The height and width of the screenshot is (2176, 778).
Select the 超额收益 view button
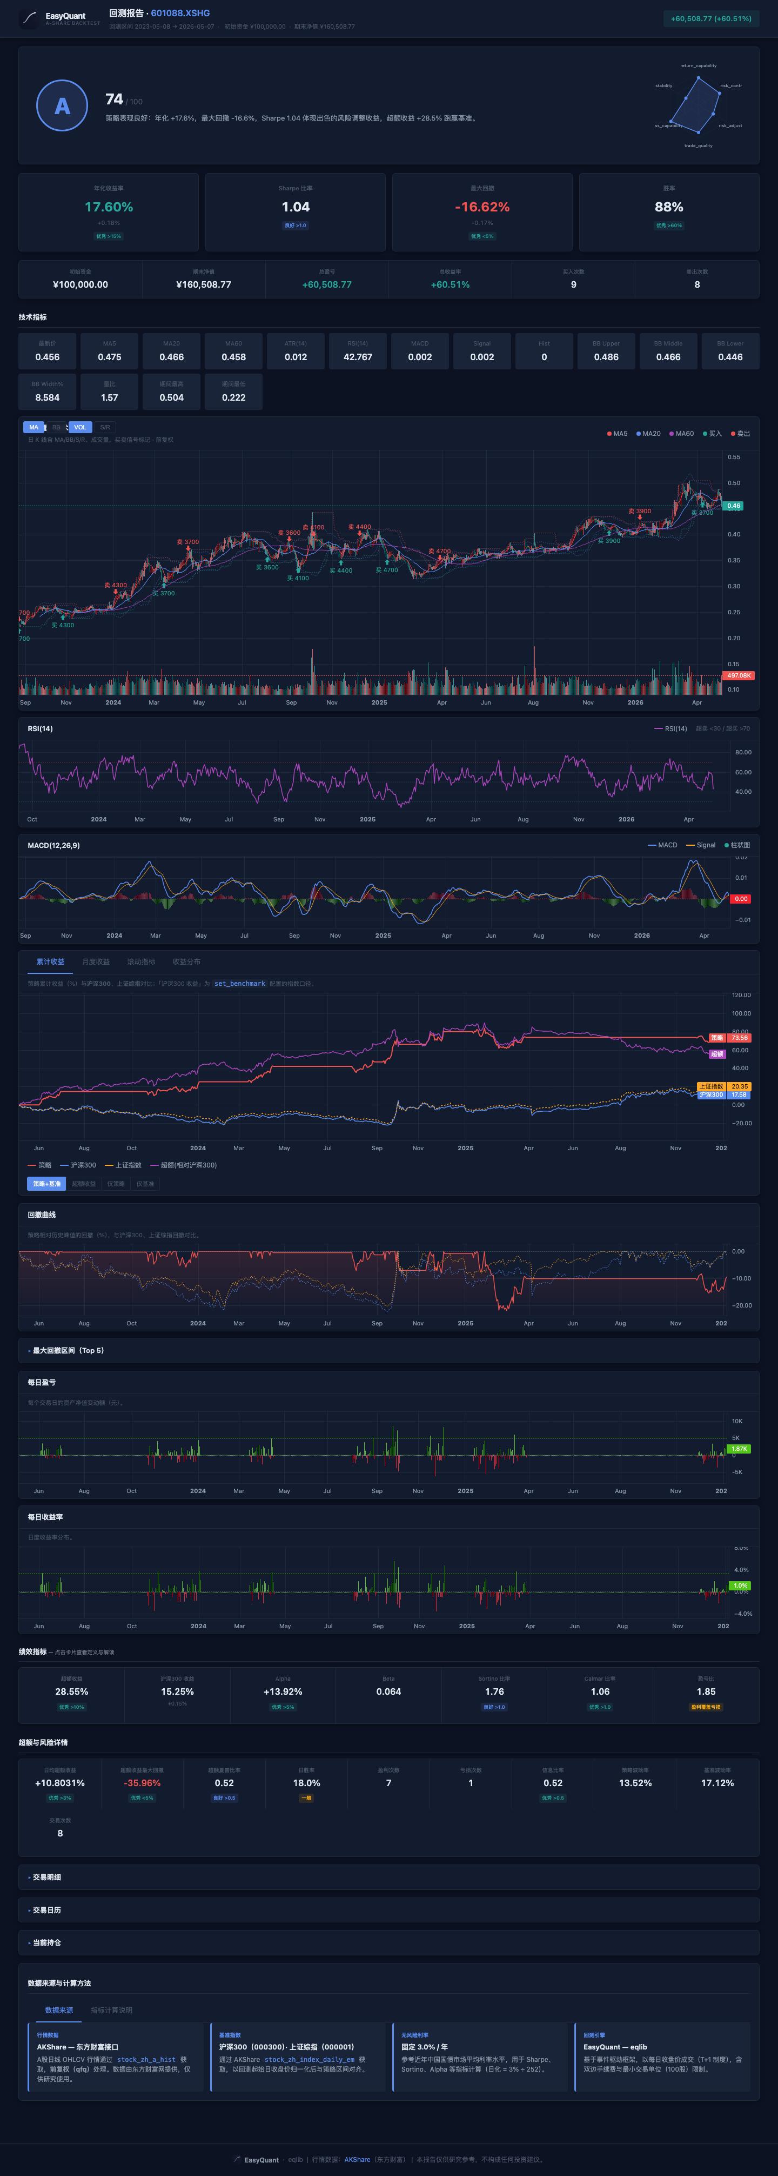point(84,1184)
